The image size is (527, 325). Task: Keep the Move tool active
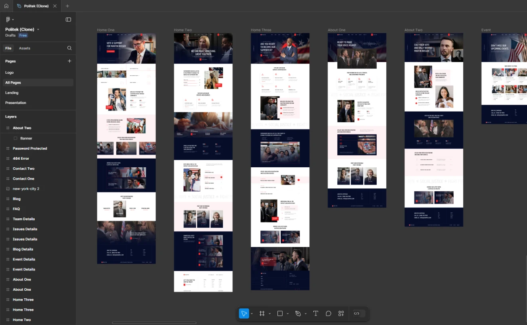[x=244, y=313]
